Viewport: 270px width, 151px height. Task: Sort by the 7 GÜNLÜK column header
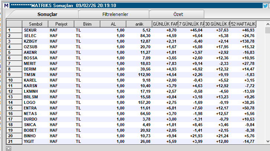(x=191, y=24)
